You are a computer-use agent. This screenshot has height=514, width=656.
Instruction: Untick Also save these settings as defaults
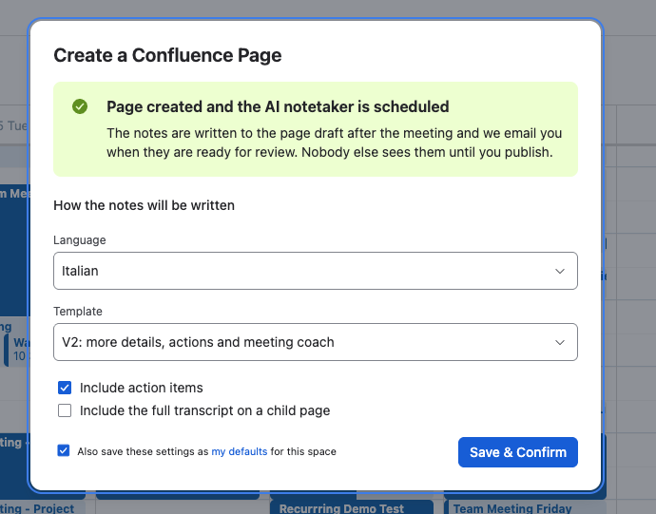64,450
